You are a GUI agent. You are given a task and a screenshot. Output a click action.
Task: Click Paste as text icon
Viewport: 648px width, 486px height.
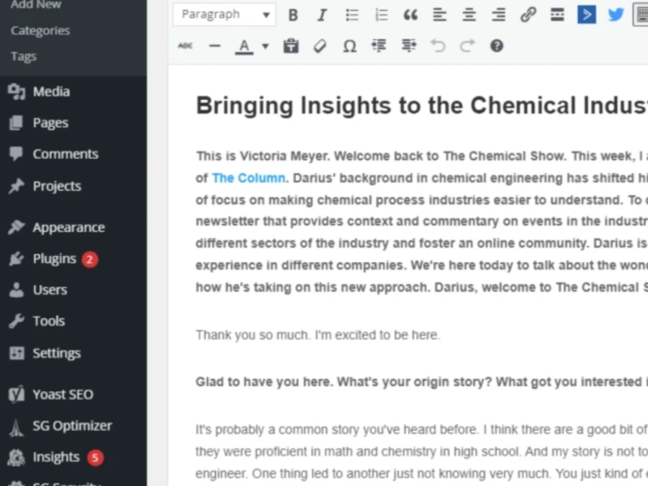pos(291,46)
